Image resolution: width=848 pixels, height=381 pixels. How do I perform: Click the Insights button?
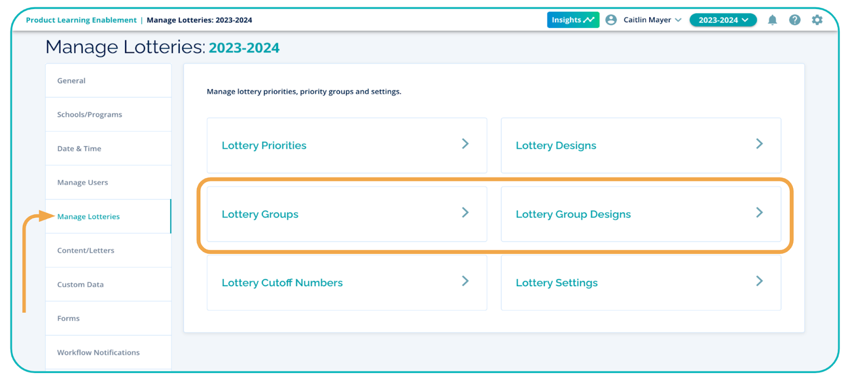point(572,20)
